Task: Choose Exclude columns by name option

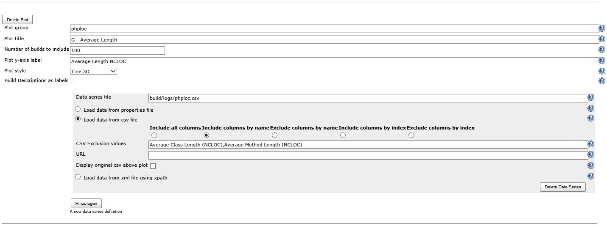Action: [275, 135]
